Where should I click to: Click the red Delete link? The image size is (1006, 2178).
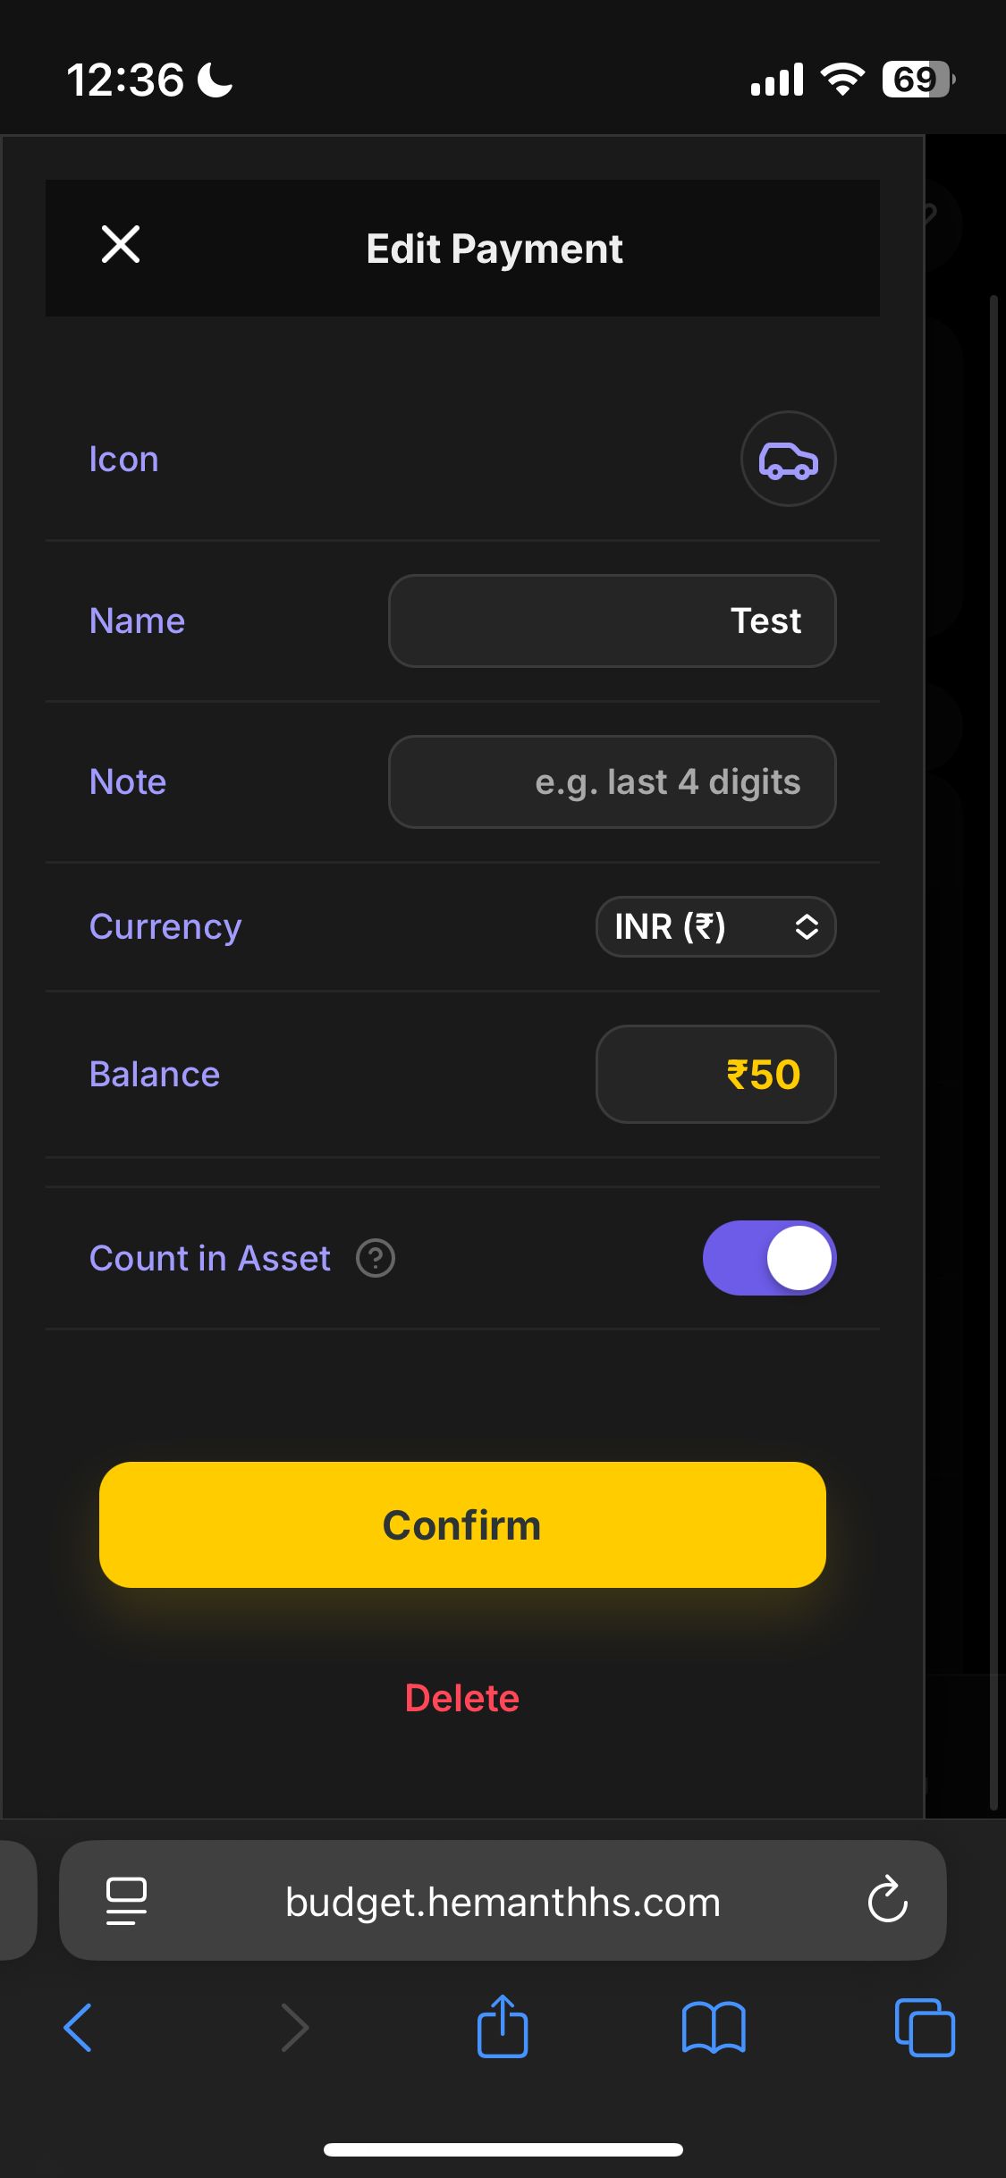coord(462,1698)
